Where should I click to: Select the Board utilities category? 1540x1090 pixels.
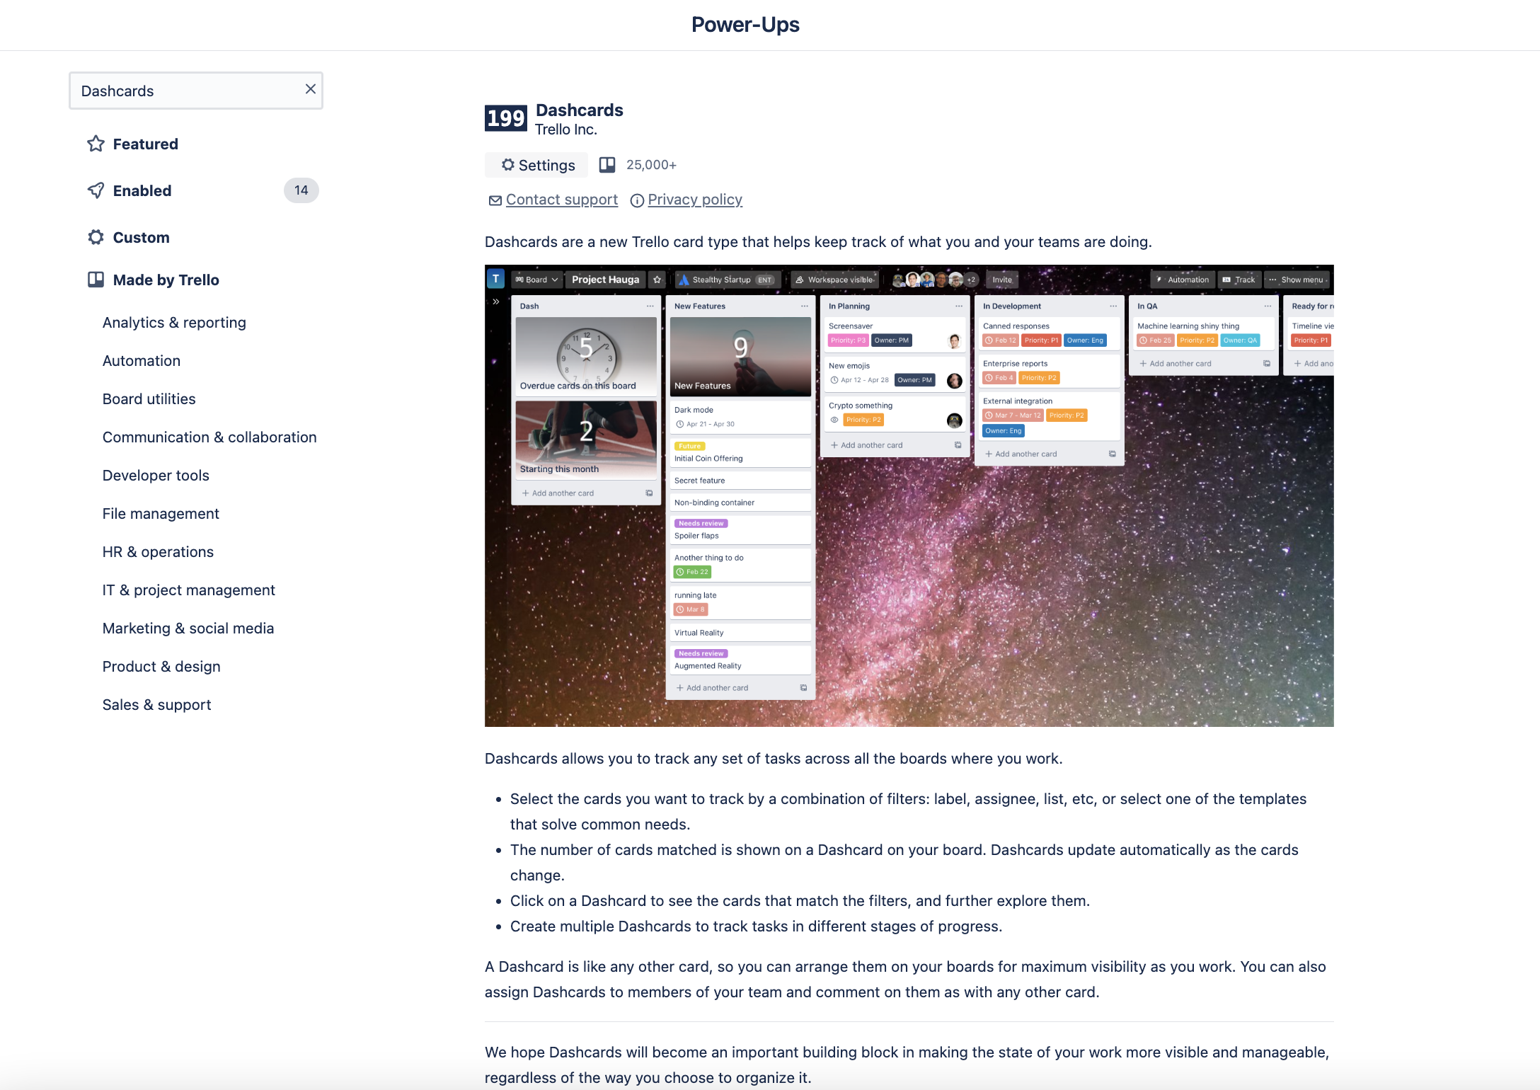149,399
